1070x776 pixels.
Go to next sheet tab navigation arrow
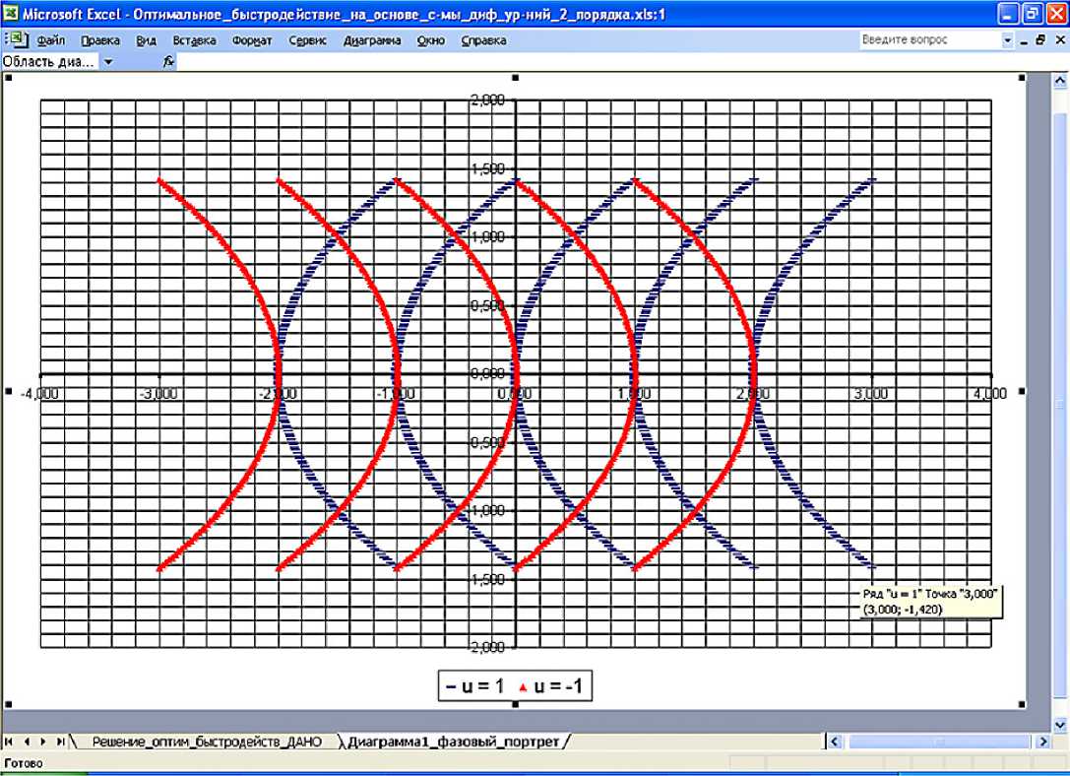pos(43,742)
